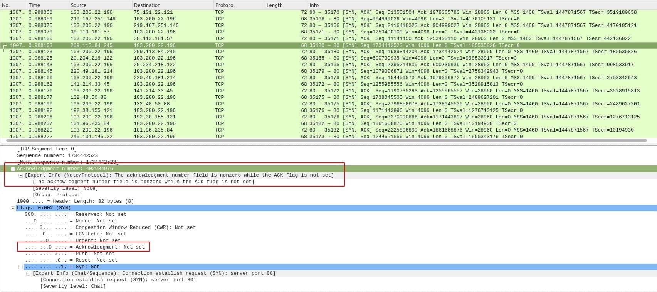657x292 pixels.
Task: Click the Length column header
Action: pos(274,5)
